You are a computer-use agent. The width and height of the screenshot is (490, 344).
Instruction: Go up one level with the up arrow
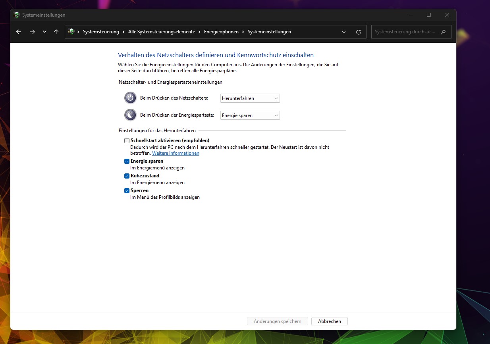tap(56, 32)
